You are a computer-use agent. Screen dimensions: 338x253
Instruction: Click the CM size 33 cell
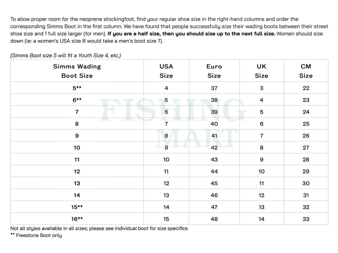point(306,219)
